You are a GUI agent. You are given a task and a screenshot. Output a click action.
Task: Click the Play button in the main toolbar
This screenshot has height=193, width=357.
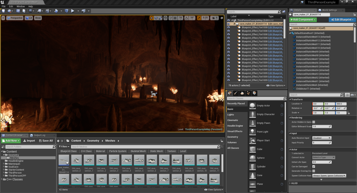72,11
